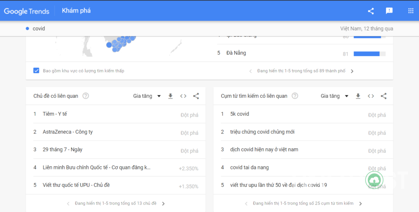Click the Đà Nẵng interest bar showing 81
419x212 pixels.
coord(370,54)
